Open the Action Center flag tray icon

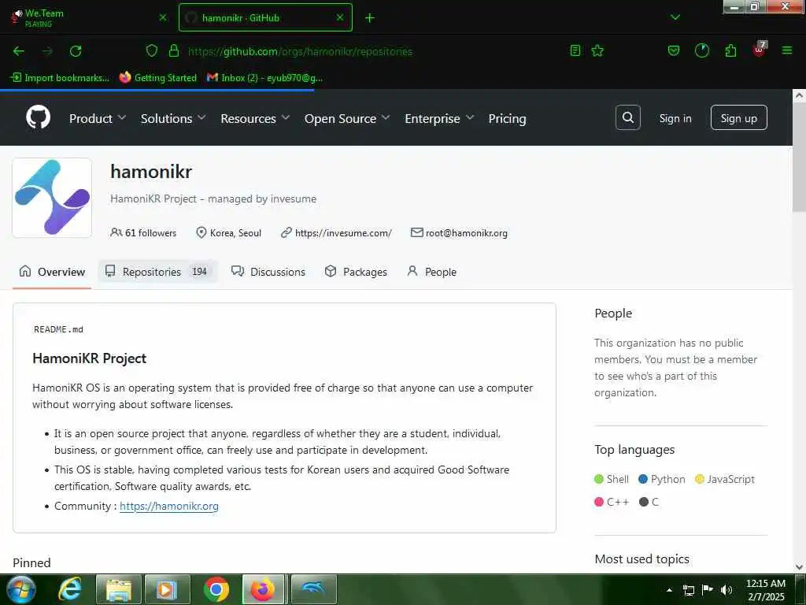tap(708, 590)
